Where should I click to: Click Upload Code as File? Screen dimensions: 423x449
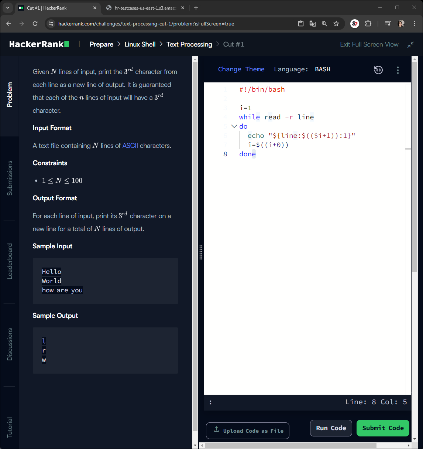(248, 431)
